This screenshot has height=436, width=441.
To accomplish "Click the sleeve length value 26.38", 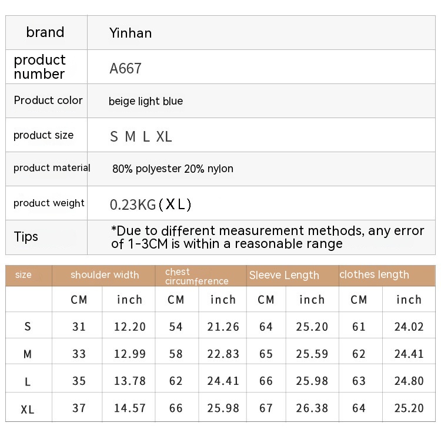I will (312, 408).
